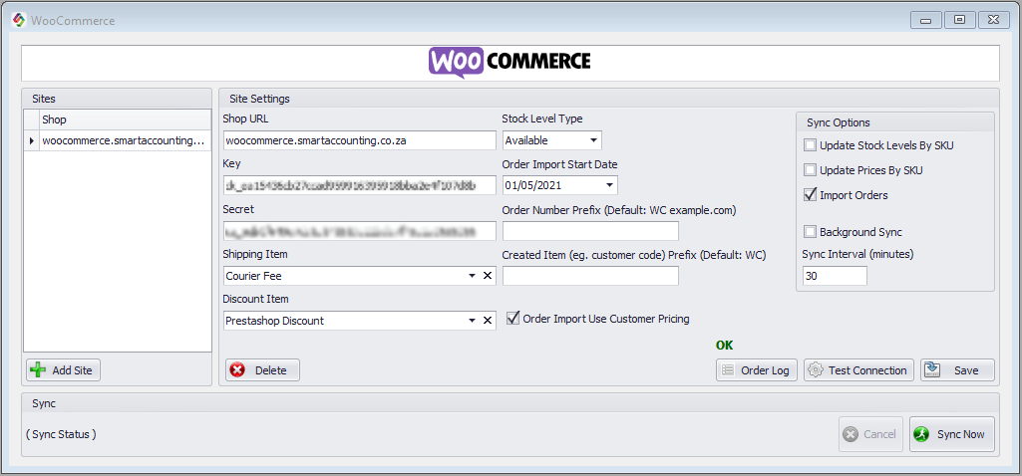Clear the Discount Item with its X
Viewport: 1022px width, 476px height.
[487, 321]
